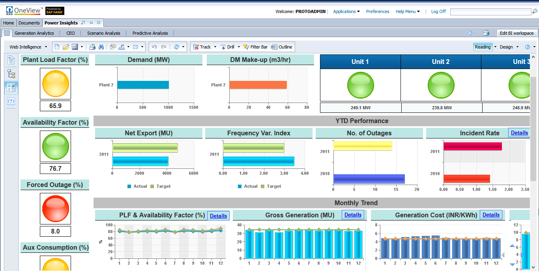Viewport: 539px width, 271px height.
Task: Close the Power Insights tab
Action: pos(99,23)
